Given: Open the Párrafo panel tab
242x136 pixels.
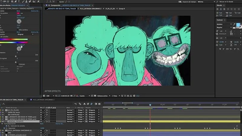Looking at the screenshot, I should click(x=219, y=5).
